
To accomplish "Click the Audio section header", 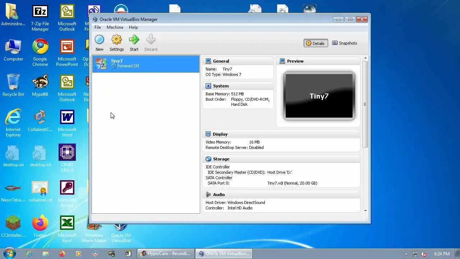I will click(281, 195).
